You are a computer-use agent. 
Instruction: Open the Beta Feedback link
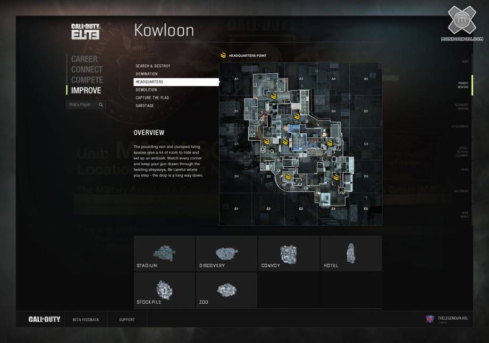point(86,320)
